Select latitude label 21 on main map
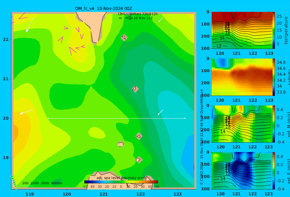The image size is (290, 197). point(6,79)
